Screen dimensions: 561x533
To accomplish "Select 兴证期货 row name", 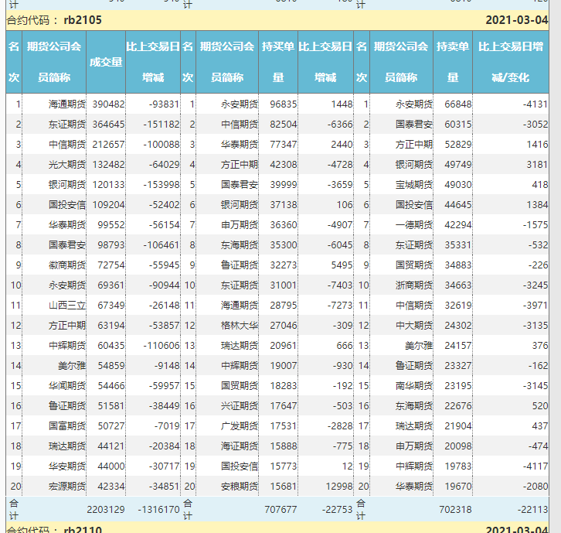I will point(240,406).
